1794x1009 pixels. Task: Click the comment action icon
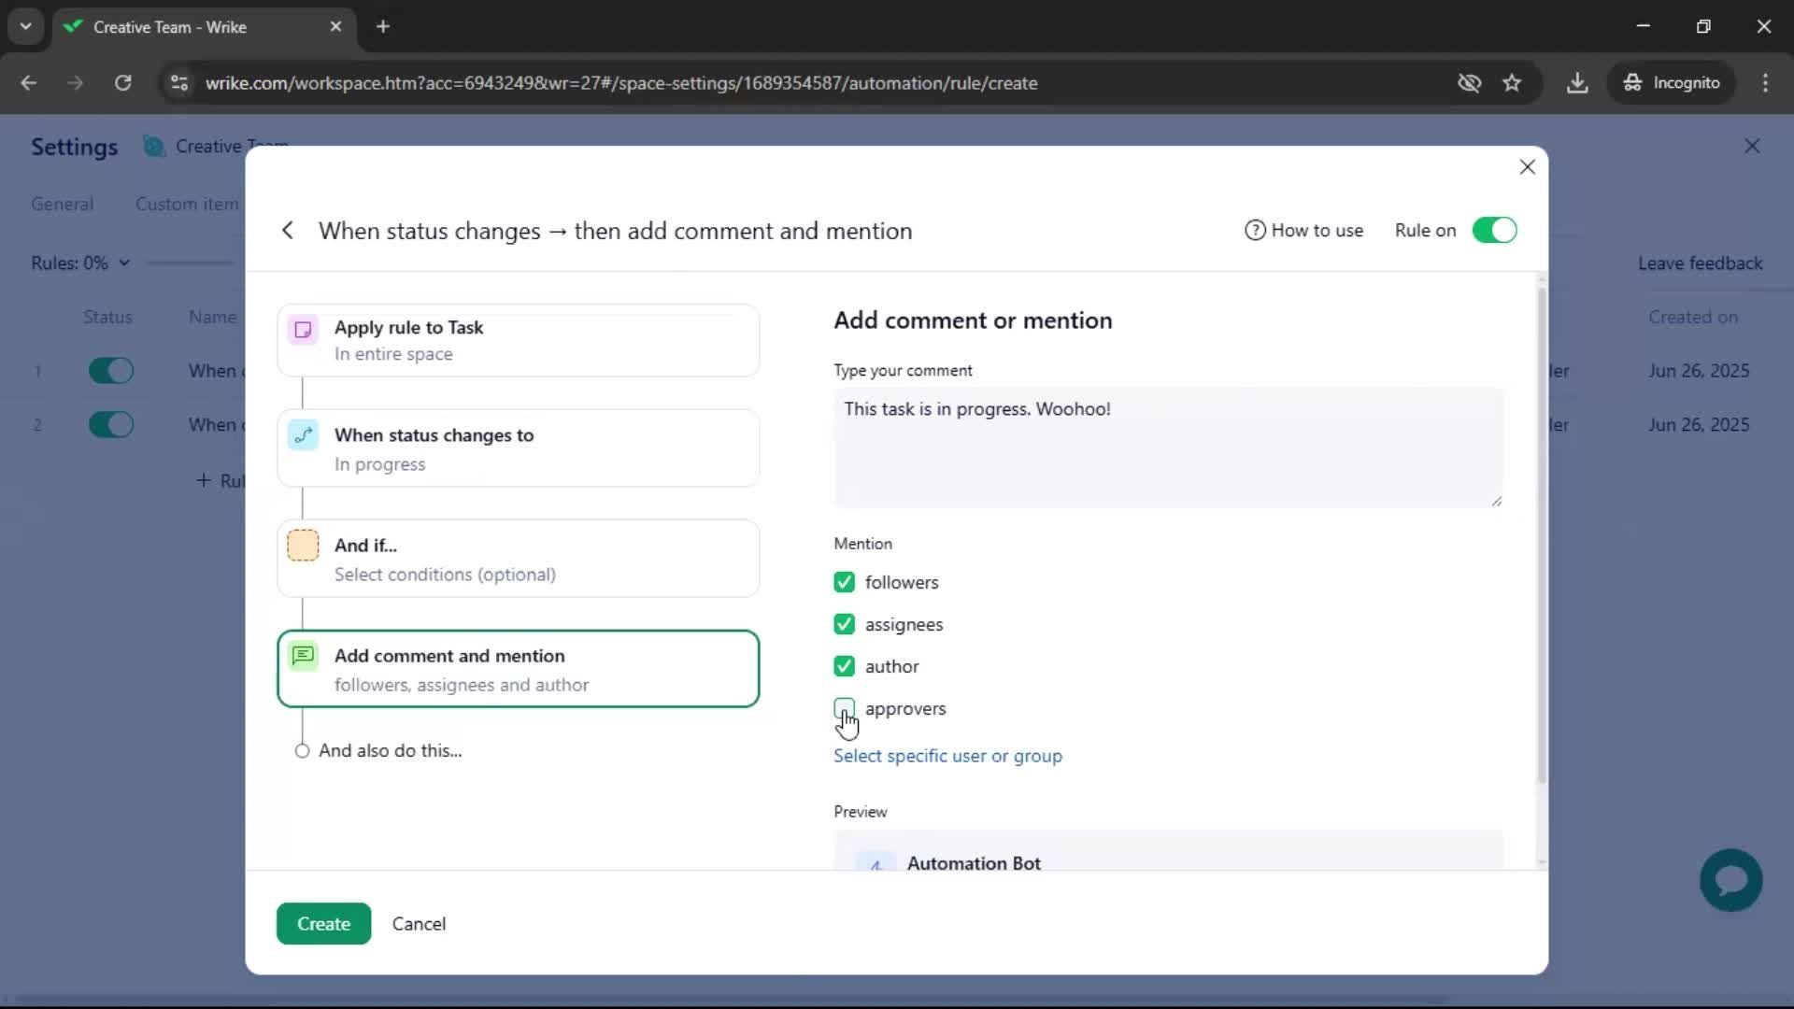click(x=303, y=656)
